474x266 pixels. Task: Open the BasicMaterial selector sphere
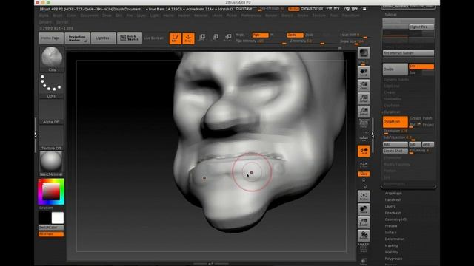[x=51, y=163]
